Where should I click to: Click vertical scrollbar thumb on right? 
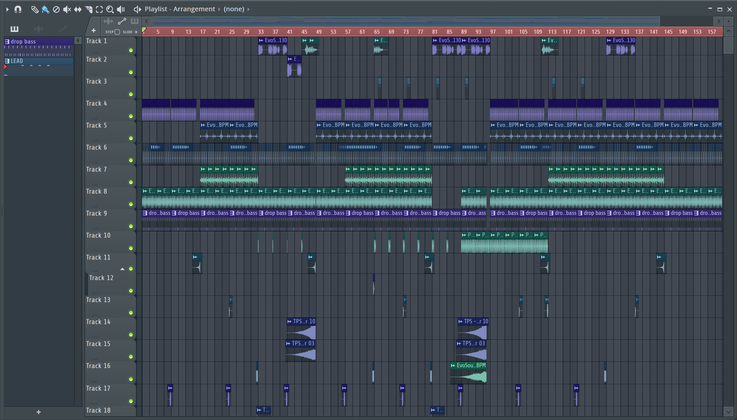(x=728, y=45)
